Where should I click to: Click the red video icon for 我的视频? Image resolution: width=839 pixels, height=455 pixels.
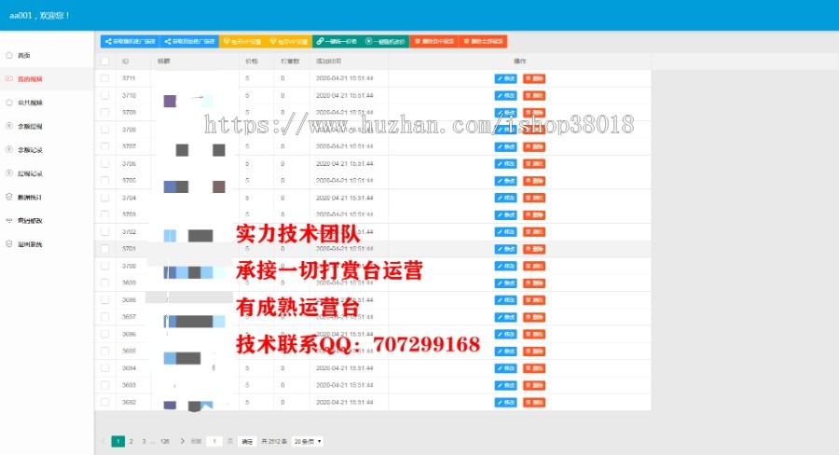(x=9, y=79)
